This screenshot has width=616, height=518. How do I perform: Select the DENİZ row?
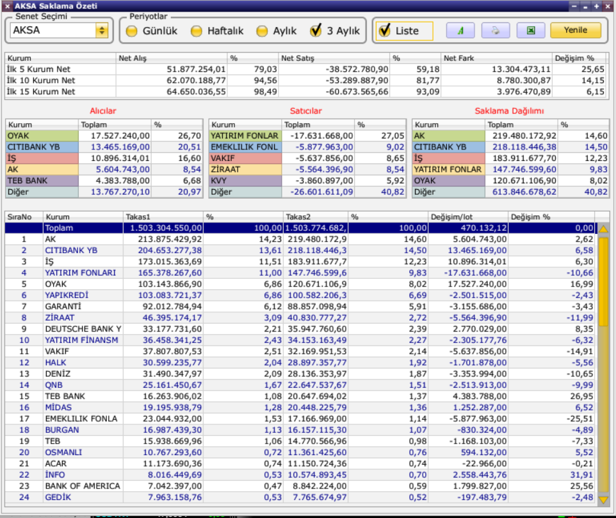301,374
